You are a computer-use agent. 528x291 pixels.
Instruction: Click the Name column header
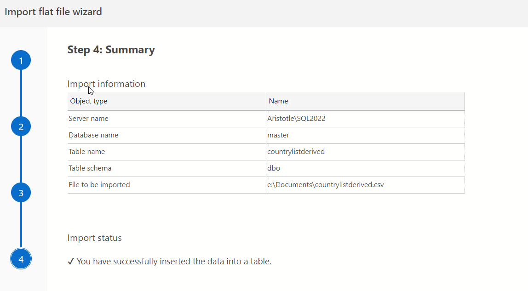[279, 101]
